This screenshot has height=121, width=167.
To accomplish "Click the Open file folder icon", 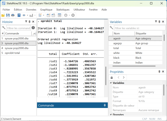I will [x=3, y=15].
